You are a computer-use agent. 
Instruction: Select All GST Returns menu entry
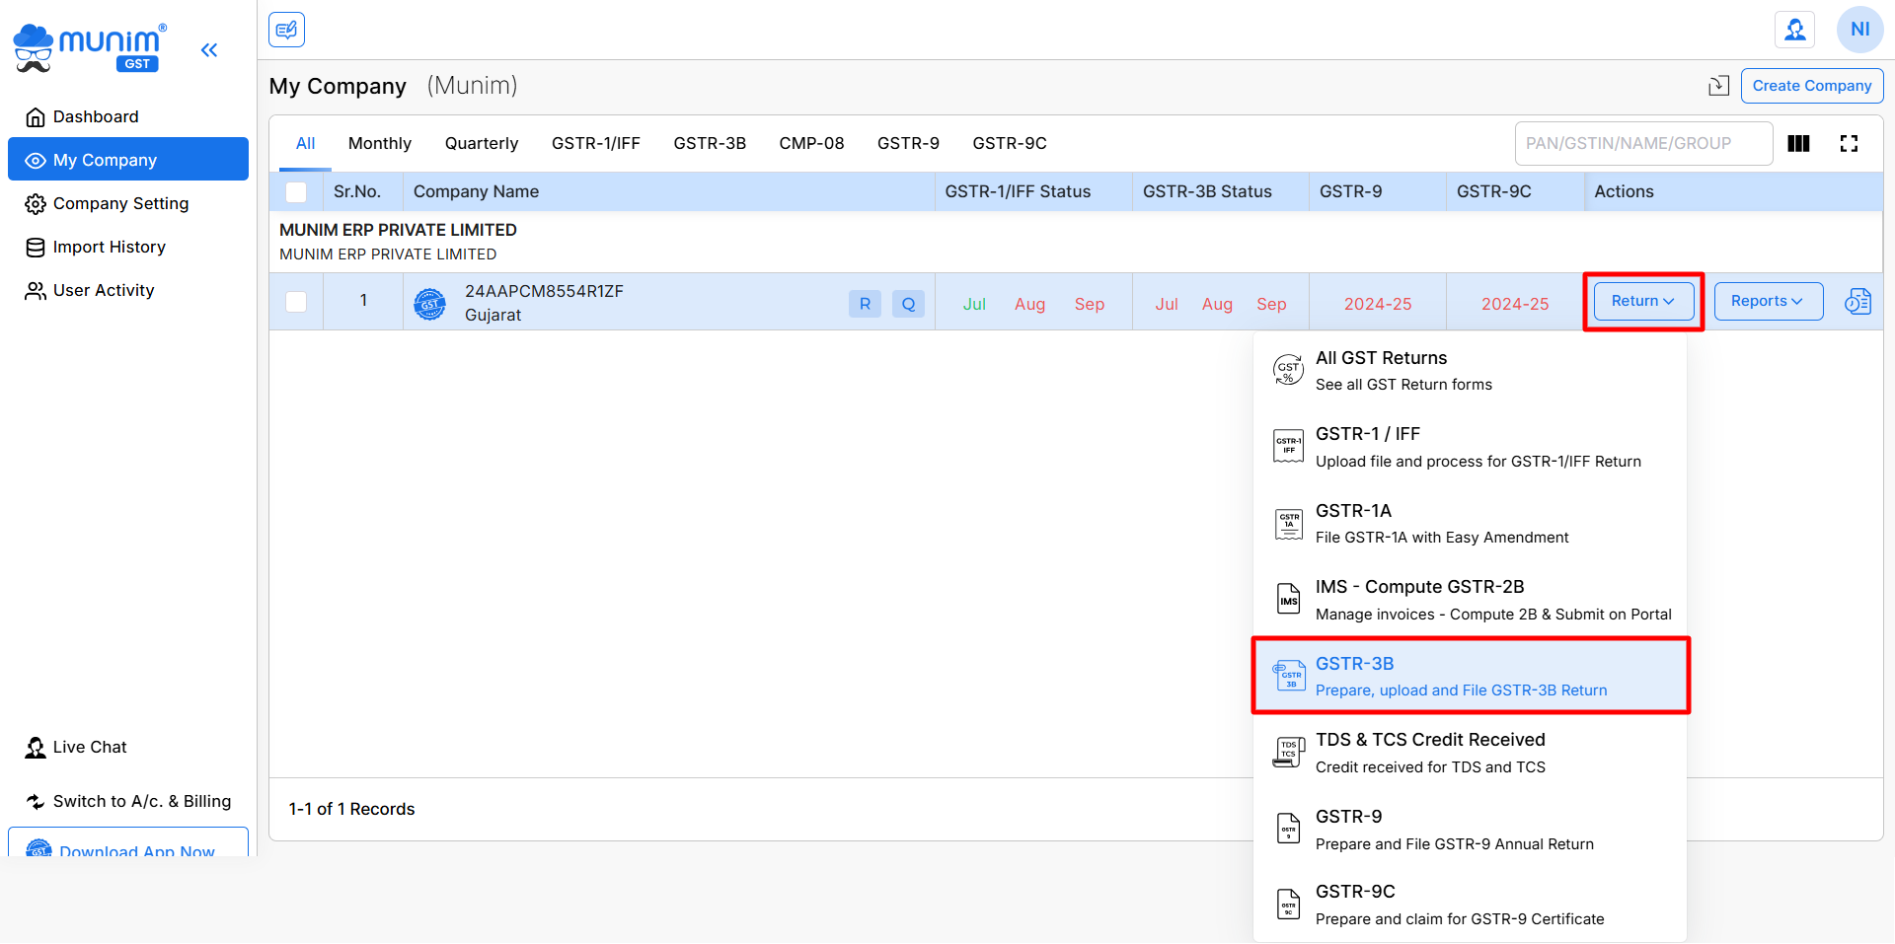[1470, 371]
